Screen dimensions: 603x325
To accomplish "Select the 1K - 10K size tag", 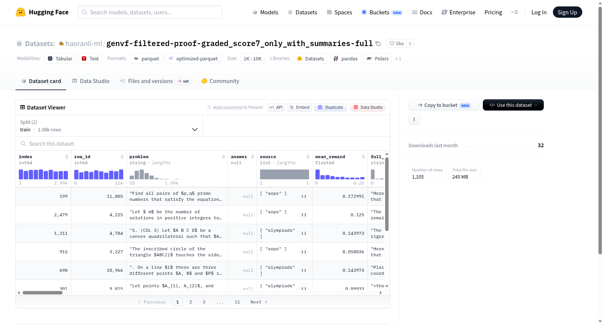I will point(253,59).
